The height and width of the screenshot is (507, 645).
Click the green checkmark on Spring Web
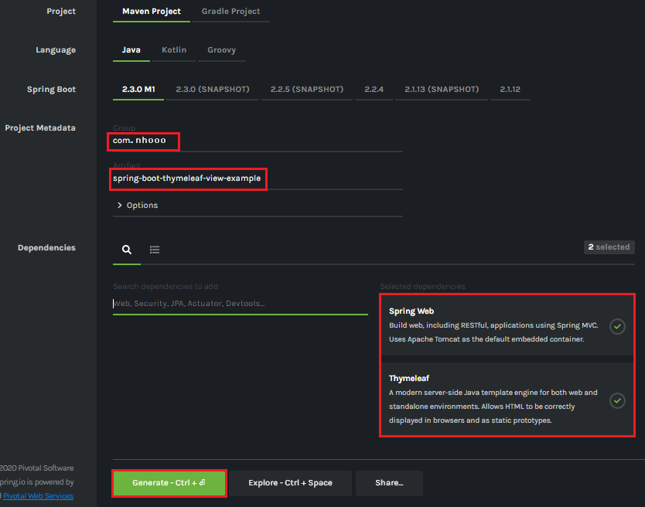617,326
